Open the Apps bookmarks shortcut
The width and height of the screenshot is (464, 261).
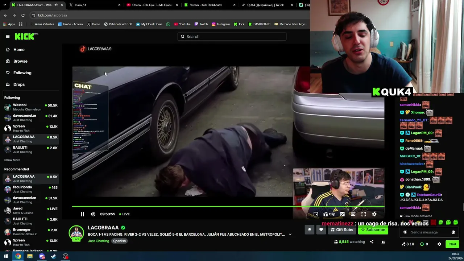(x=9, y=24)
